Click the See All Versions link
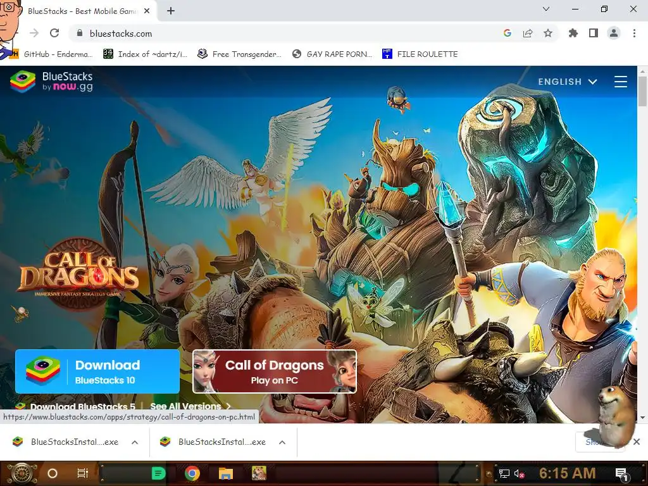 coord(190,406)
